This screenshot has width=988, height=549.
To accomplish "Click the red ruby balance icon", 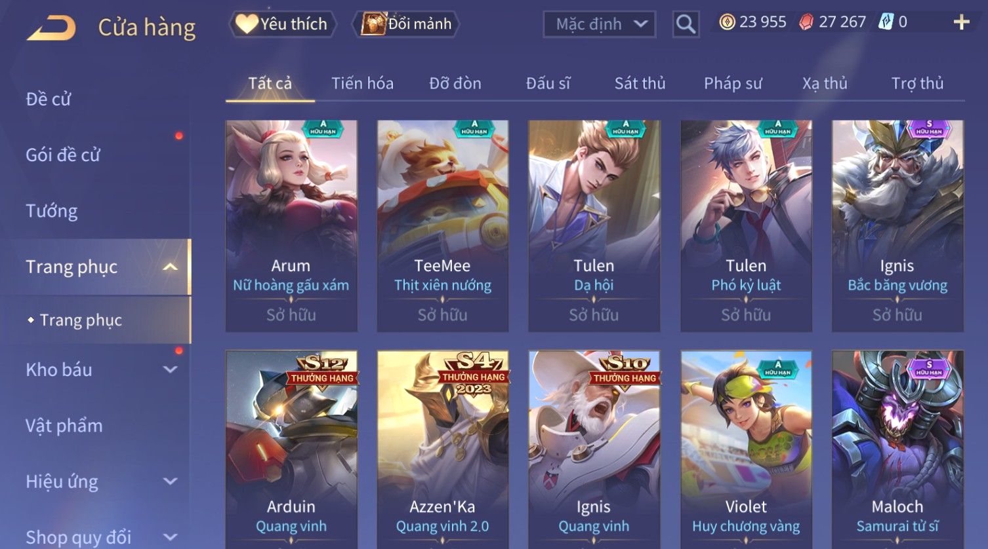I will click(x=806, y=22).
